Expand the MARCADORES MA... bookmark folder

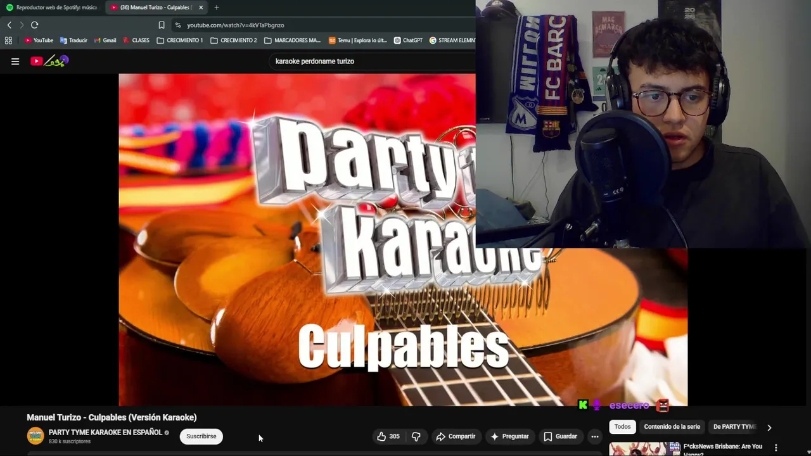(x=292, y=40)
